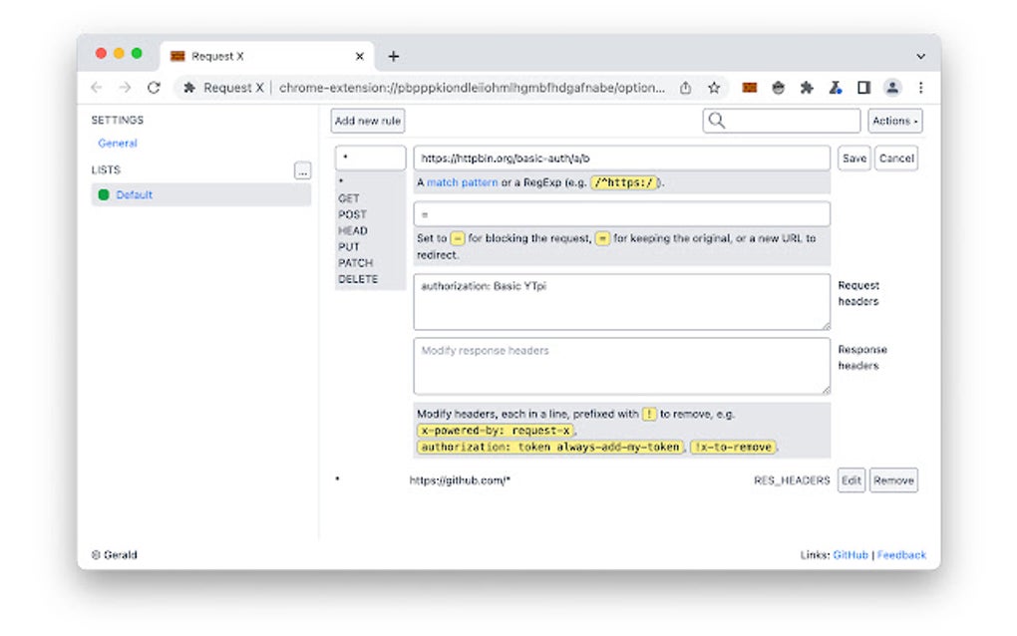This screenshot has height=636, width=1017.
Task: Expand the chevron at the window's top right
Action: (x=920, y=56)
